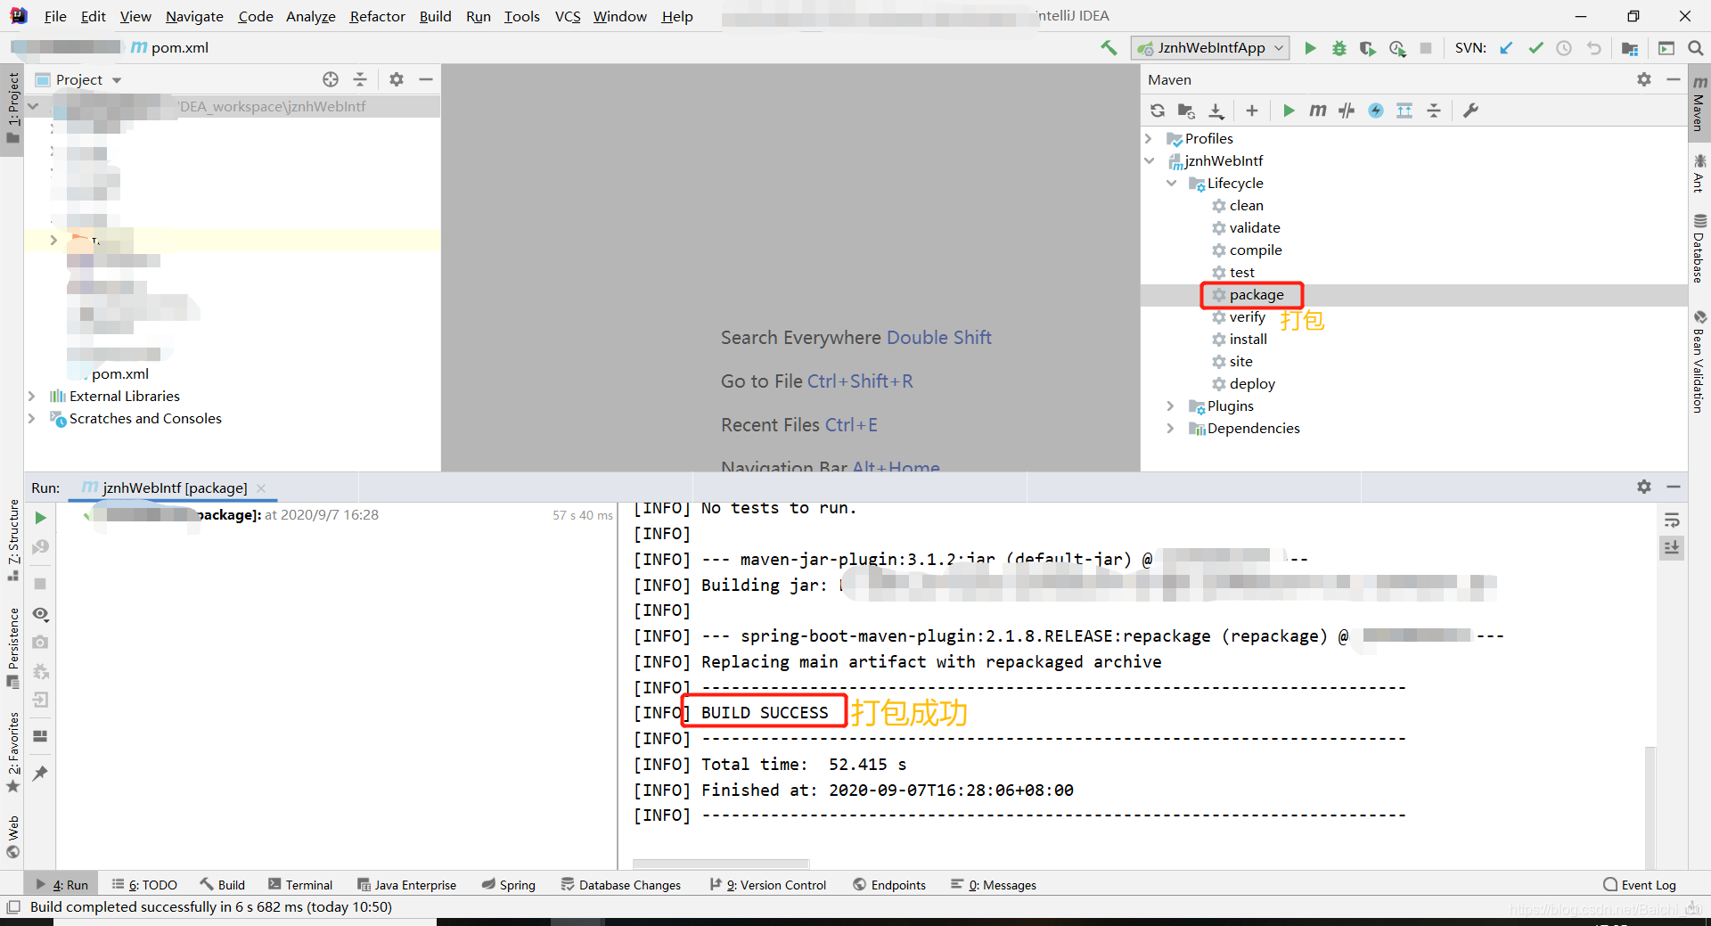Collapse all in Maven tool window
This screenshot has width=1711, height=926.
[1434, 111]
